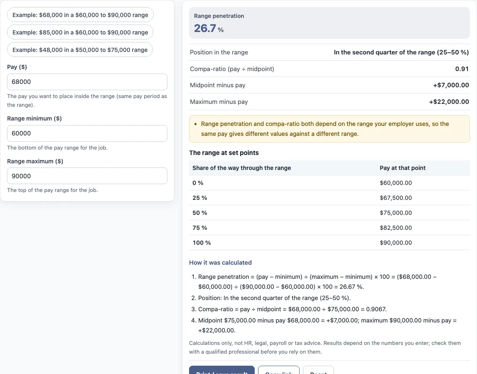Select the 0.91 compa-ratio value
Viewport: 477px width, 374px height.
pyautogui.click(x=462, y=69)
